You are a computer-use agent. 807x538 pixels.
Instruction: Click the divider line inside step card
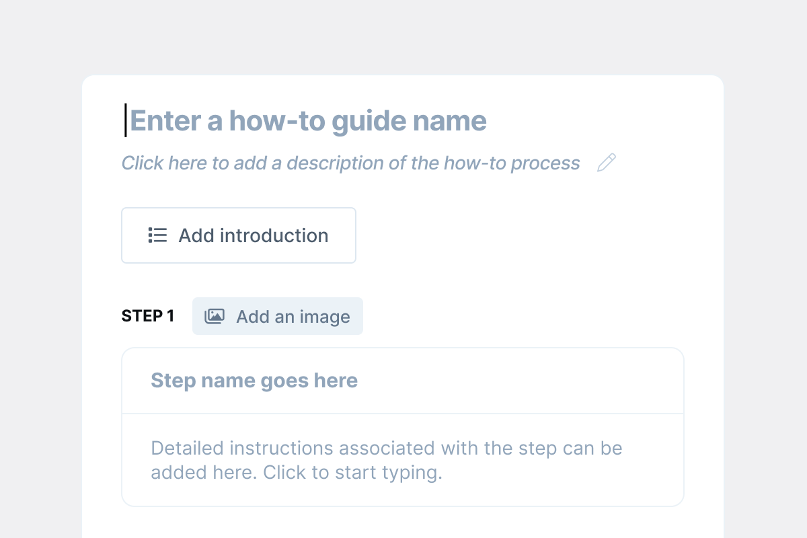click(403, 414)
